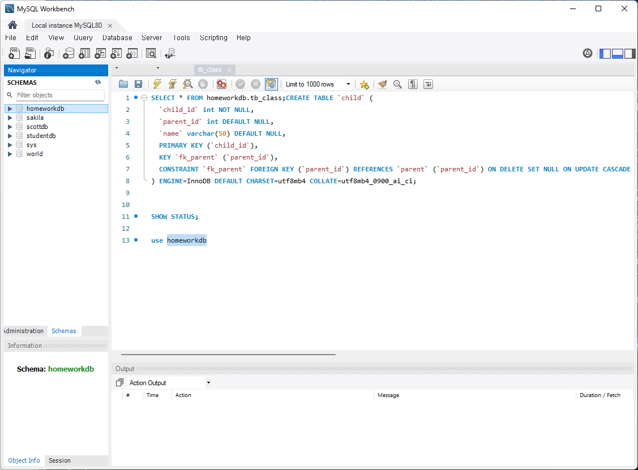The width and height of the screenshot is (638, 470).
Task: Search table data for text
Action: [x=151, y=53]
